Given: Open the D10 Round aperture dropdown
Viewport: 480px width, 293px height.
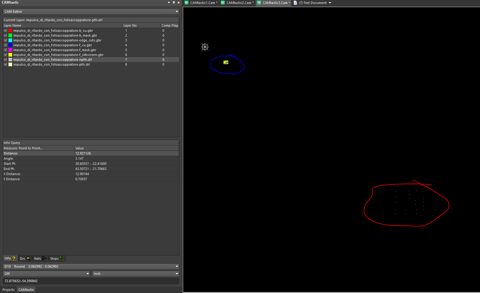Looking at the screenshot, I should (x=177, y=266).
